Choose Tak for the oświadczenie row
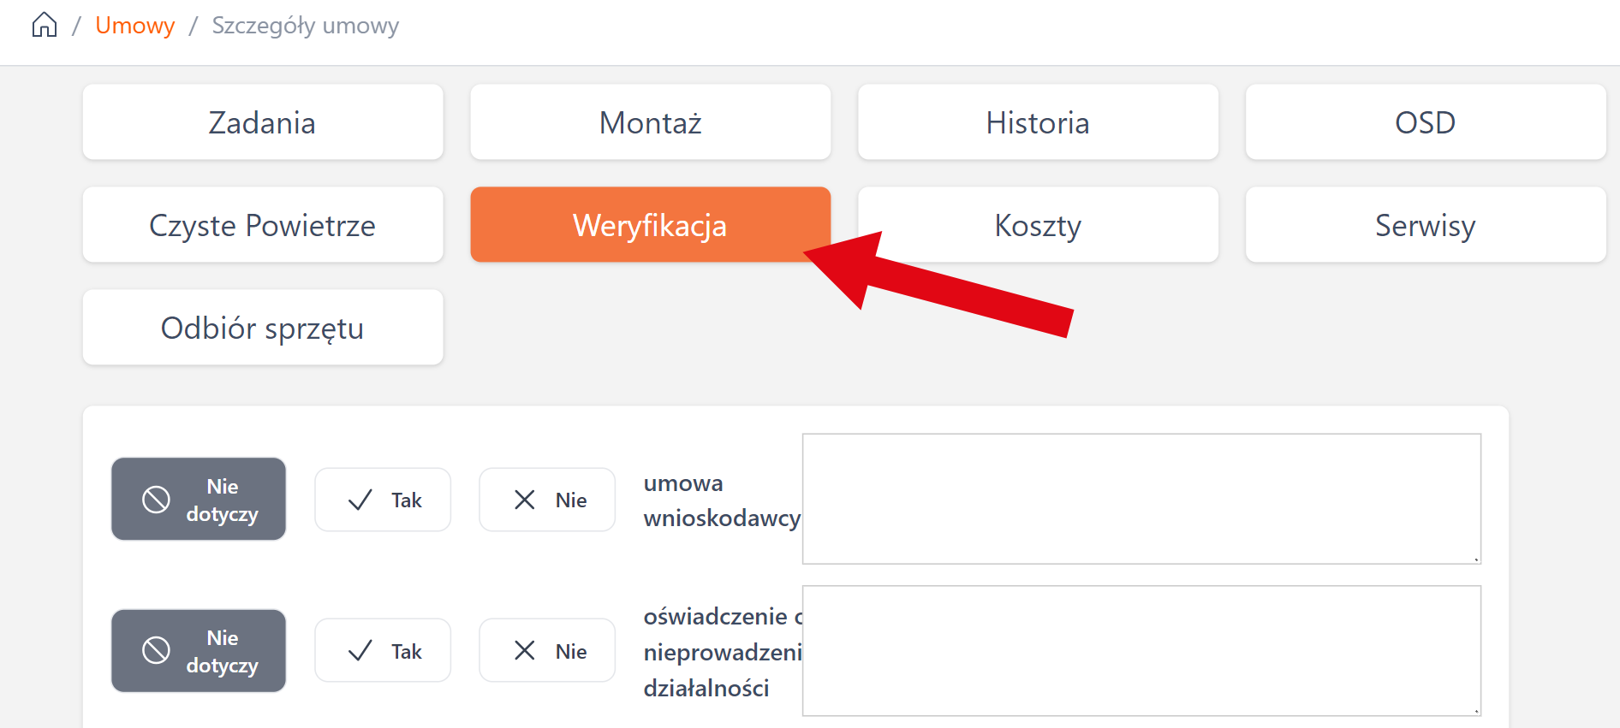The image size is (1620, 728). pyautogui.click(x=383, y=651)
